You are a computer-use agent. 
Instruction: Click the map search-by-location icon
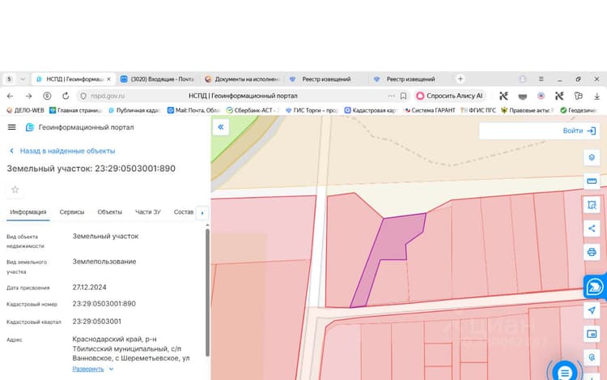592,357
